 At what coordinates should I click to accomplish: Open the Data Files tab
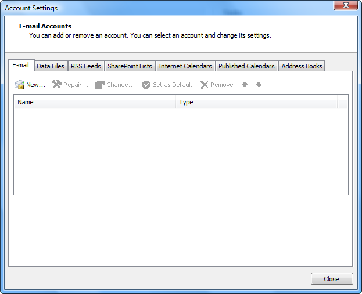coord(51,66)
